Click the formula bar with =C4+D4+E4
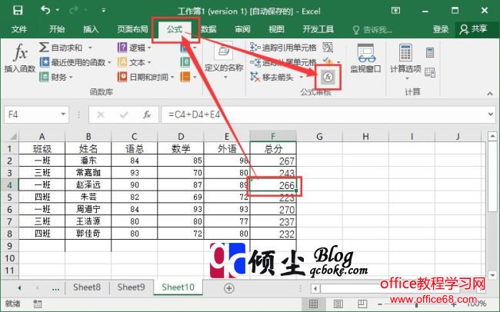Image resolution: width=500 pixels, height=312 pixels. pyautogui.click(x=324, y=115)
